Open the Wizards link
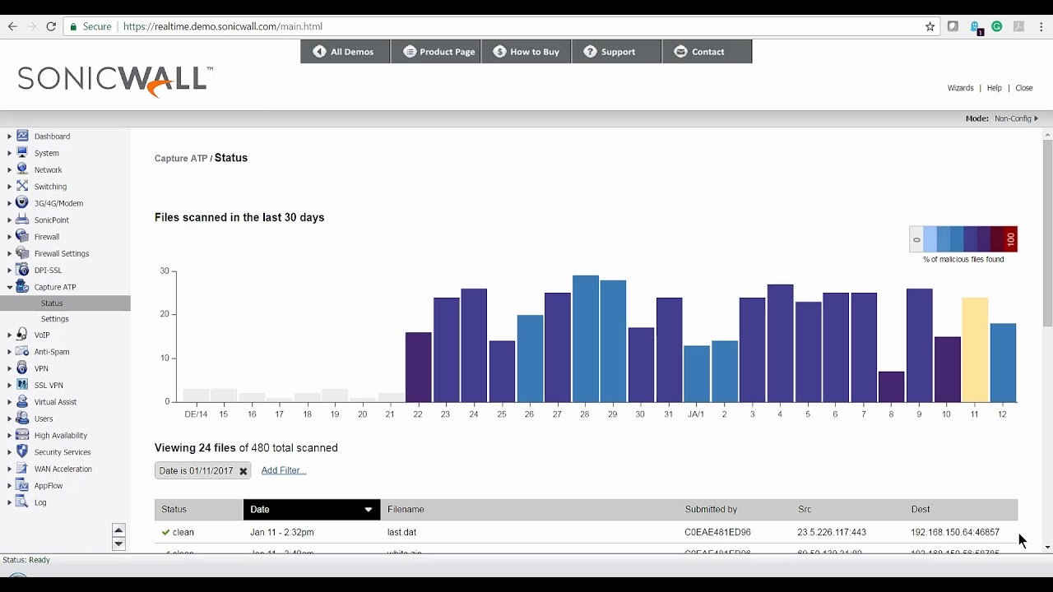This screenshot has height=592, width=1053. (x=960, y=88)
